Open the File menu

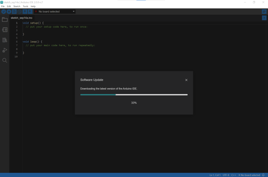click(x=3, y=6)
